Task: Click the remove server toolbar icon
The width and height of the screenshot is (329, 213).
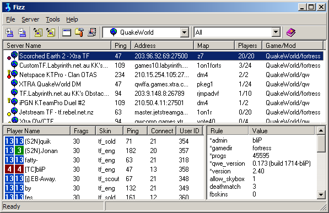Action: (22, 32)
